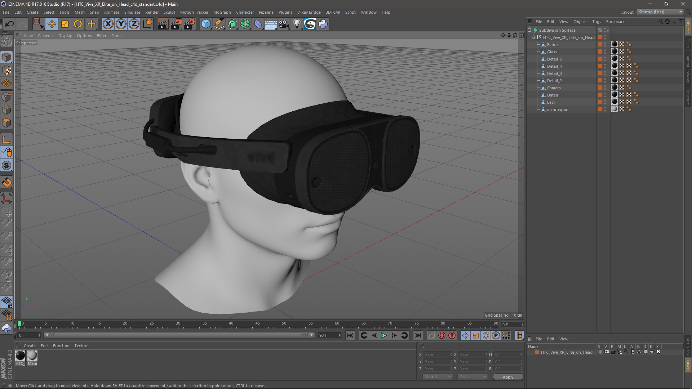The image size is (692, 389).
Task: Open the Attributes side tab
Action: [688, 346]
